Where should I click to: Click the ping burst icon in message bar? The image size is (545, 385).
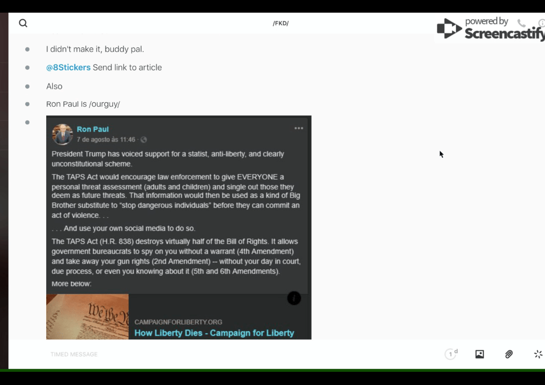538,354
